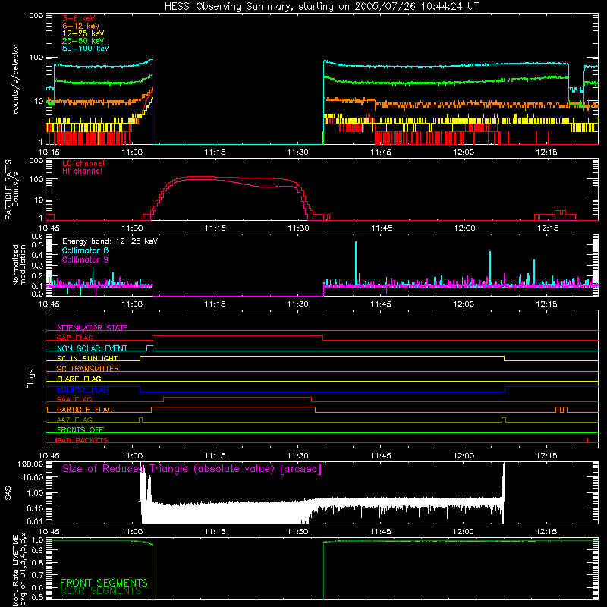Select the Collimator 9 legend label

(85, 259)
